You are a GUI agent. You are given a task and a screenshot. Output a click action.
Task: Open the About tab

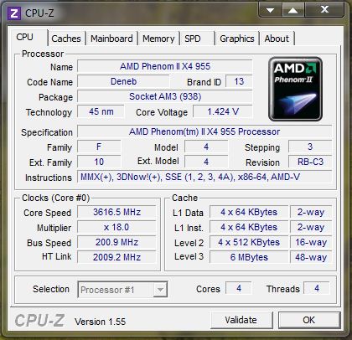coord(277,39)
